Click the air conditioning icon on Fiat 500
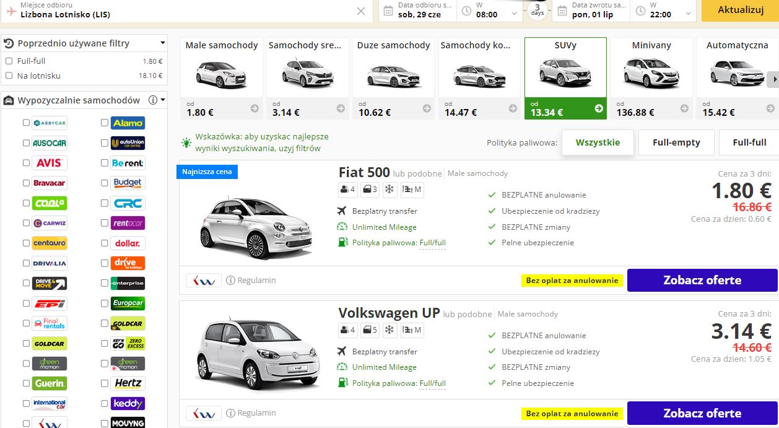The image size is (779, 428). [389, 190]
